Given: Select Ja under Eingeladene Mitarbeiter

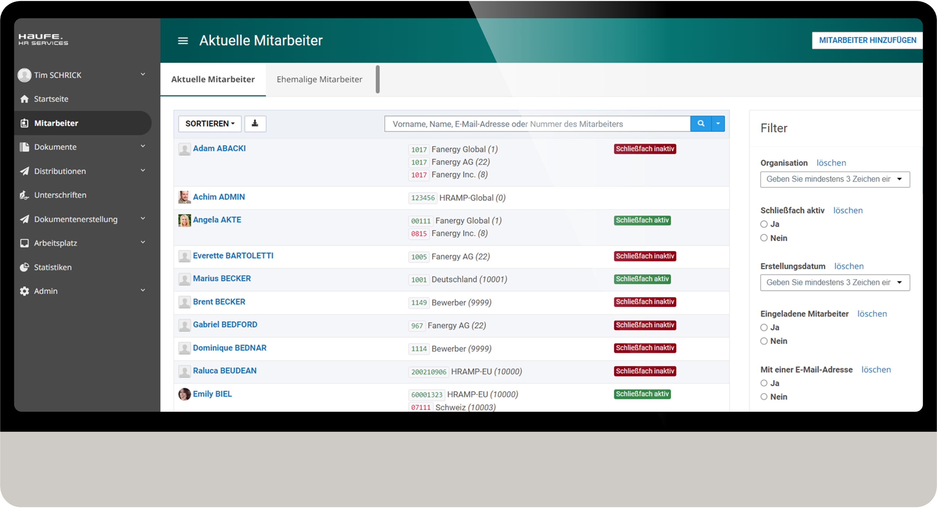Looking at the screenshot, I should (764, 328).
